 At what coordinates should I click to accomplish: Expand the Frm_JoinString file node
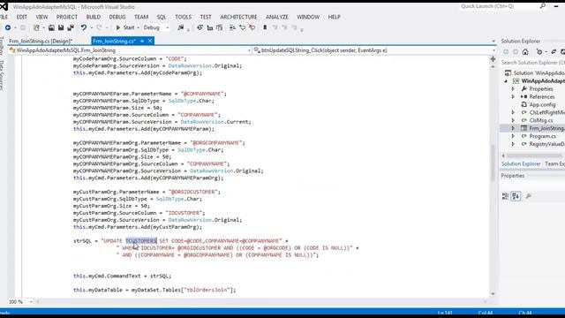[x=513, y=128]
